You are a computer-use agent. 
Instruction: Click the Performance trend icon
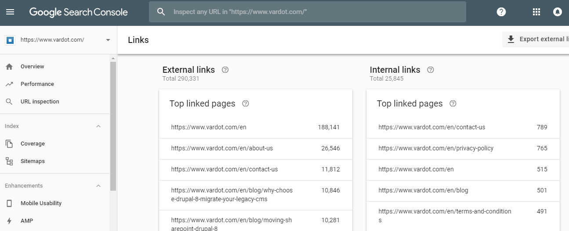9,84
